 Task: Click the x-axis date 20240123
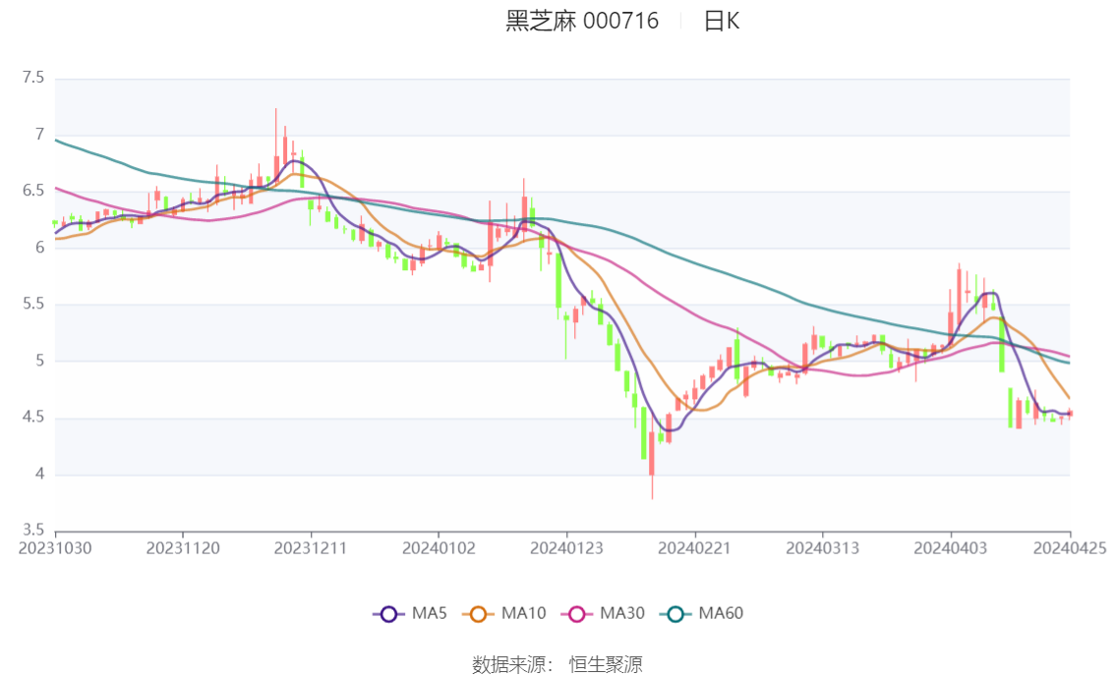click(566, 548)
